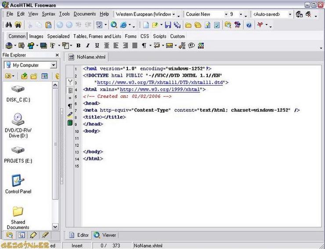The width and height of the screenshot is (325, 249).
Task: Click File Explorer scroll up arrow
Action: [x=55, y=85]
